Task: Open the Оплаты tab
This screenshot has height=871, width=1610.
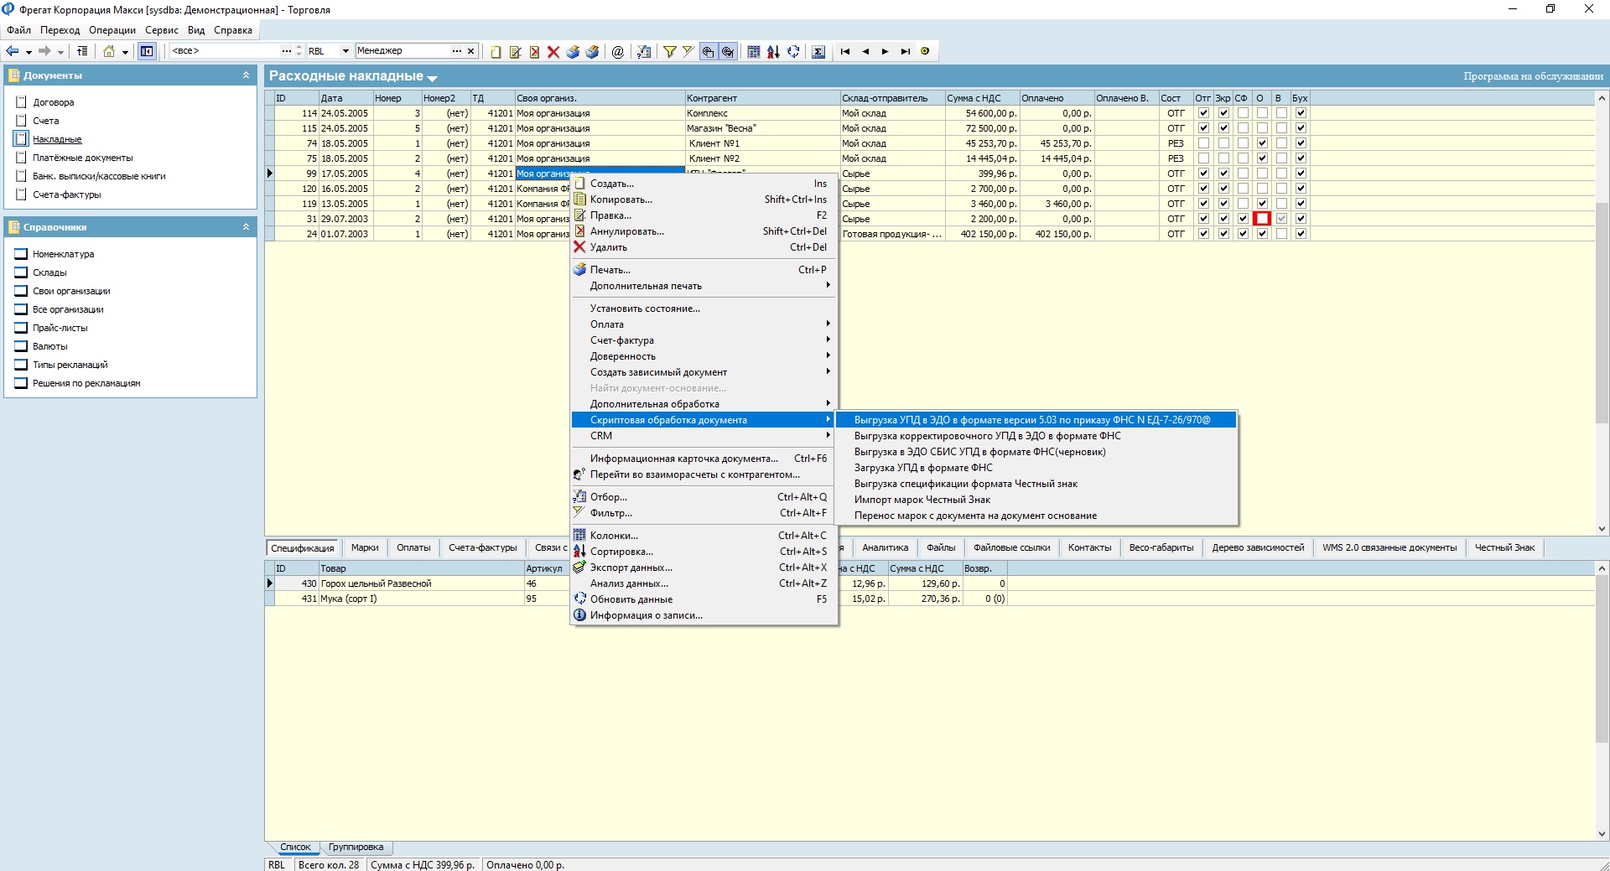Action: coord(413,547)
